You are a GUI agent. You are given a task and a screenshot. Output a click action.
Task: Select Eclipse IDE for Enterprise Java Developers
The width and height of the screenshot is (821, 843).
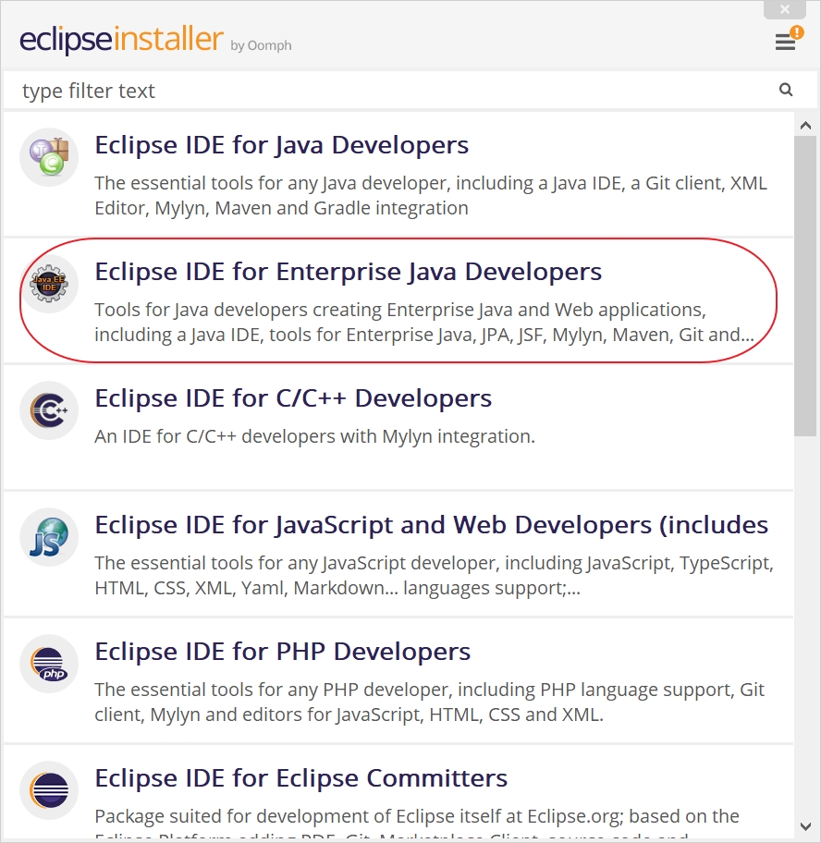coord(398,300)
